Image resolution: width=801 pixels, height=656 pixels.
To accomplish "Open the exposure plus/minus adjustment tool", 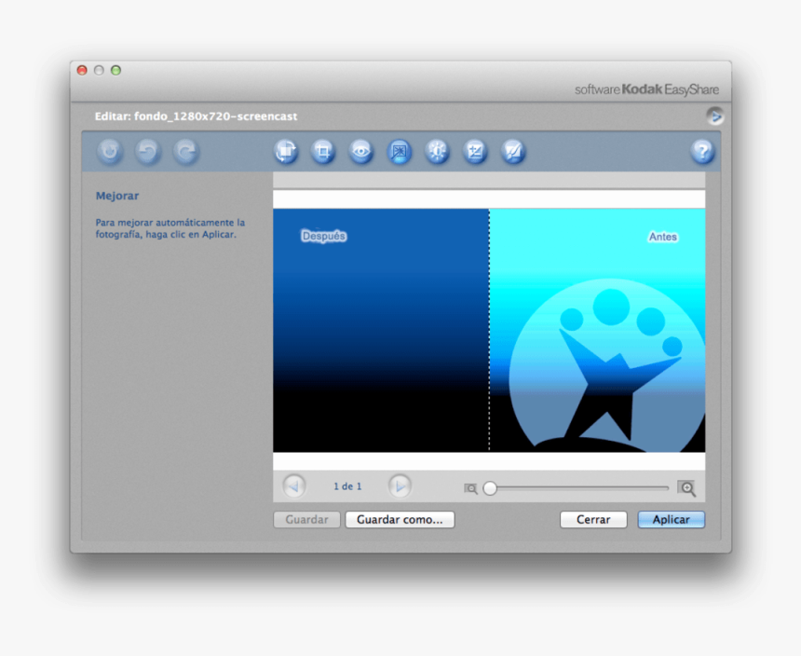I will tap(475, 152).
